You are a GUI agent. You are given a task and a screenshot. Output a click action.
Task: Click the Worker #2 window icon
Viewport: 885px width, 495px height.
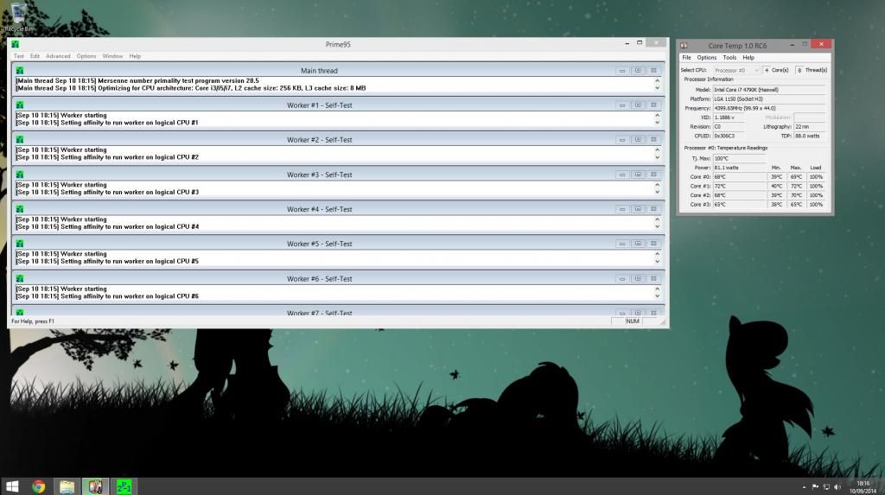click(x=20, y=139)
